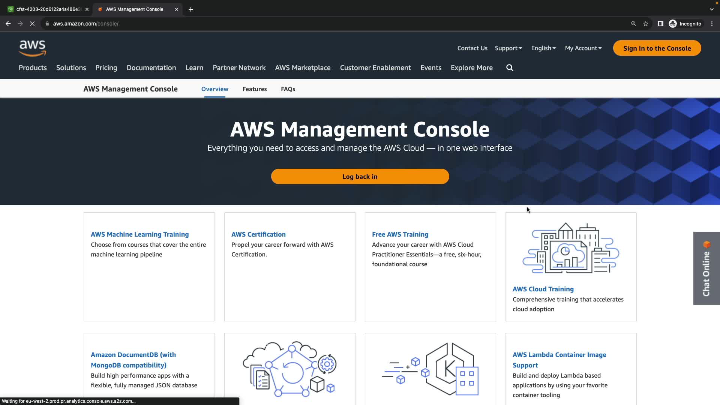Open the Chat Online side widget
Viewport: 720px width, 405px height.
pos(706,268)
